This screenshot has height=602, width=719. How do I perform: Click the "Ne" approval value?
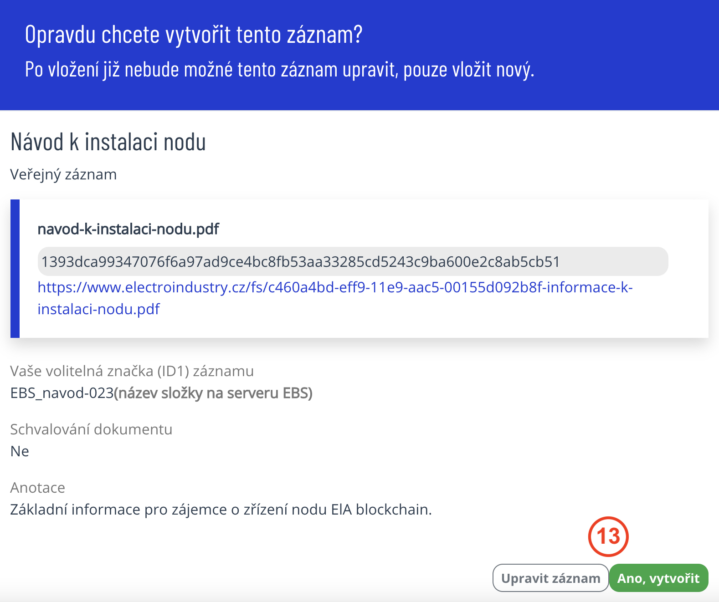[20, 451]
